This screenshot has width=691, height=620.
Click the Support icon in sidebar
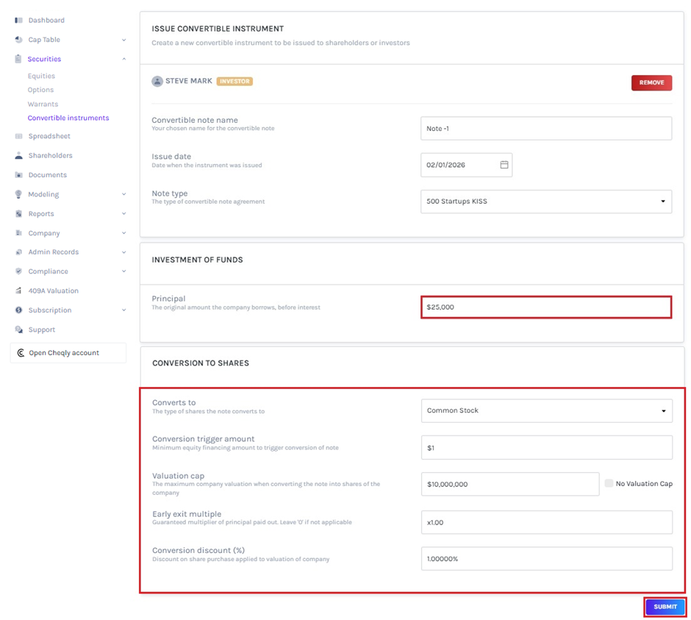click(x=18, y=329)
